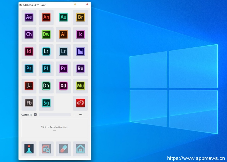Select the Photoshop (Ps) icon

pos(29,69)
